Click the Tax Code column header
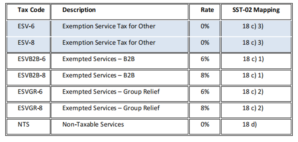Screen dimensions: 298x142 pos(31,10)
